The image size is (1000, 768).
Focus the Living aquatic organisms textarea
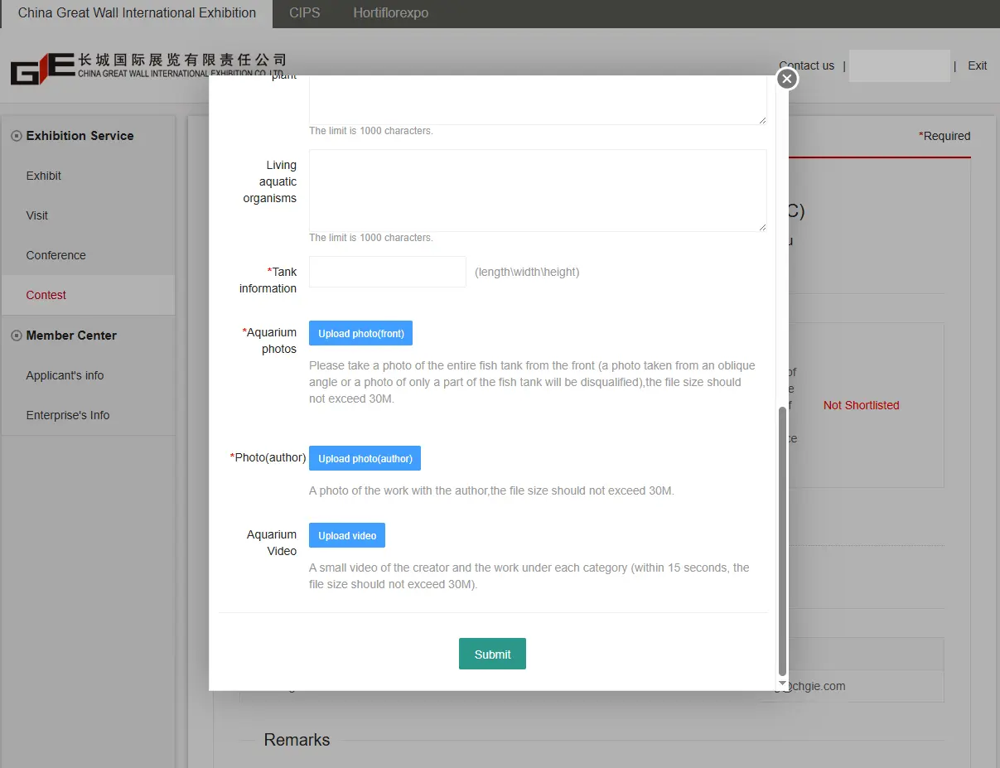(x=537, y=191)
